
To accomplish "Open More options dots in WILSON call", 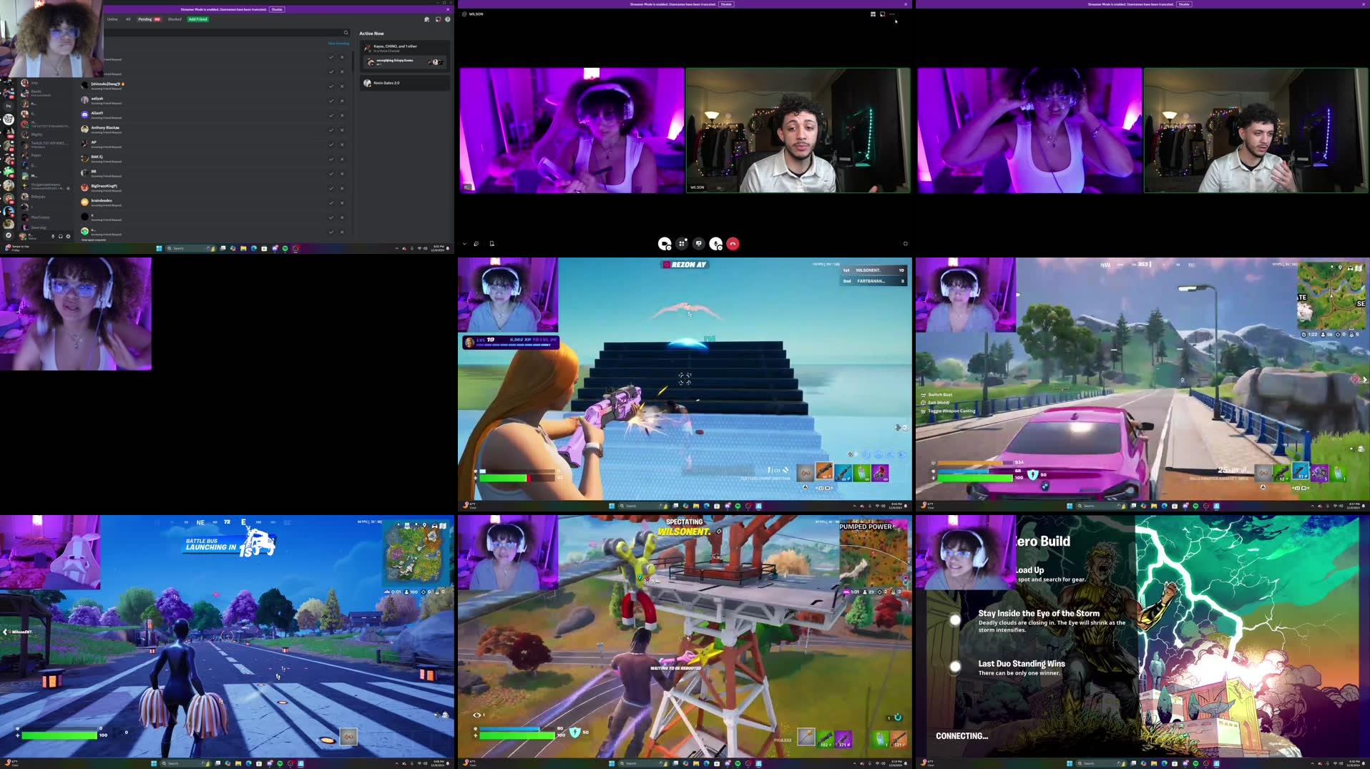I will pos(892,14).
